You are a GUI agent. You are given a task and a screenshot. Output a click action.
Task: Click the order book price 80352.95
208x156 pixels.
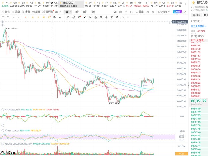[196, 46]
